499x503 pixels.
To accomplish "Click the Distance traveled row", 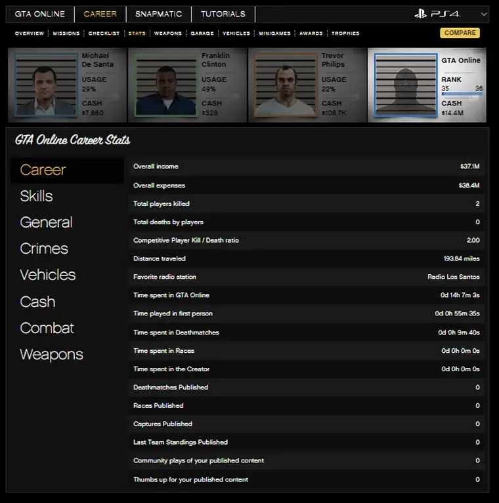I will [307, 258].
